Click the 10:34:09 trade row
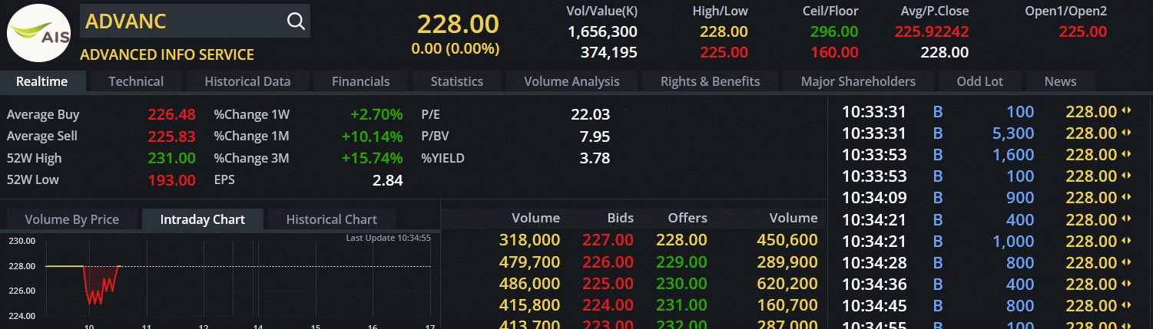 988,198
